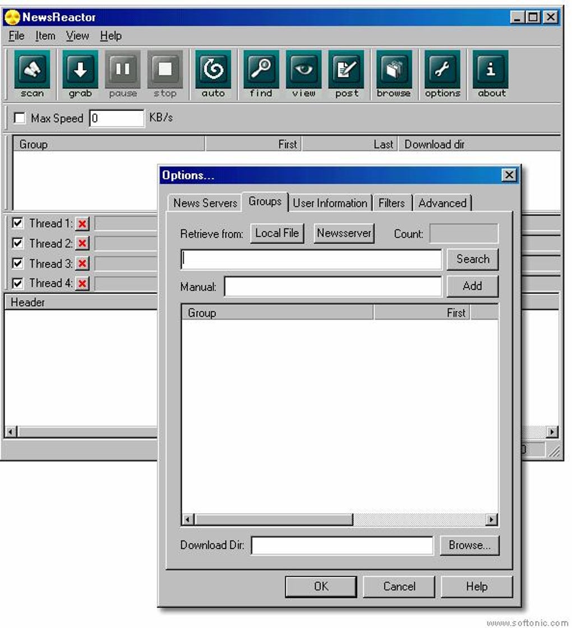
Task: Click the Max Speed KB/s field
Action: [117, 118]
